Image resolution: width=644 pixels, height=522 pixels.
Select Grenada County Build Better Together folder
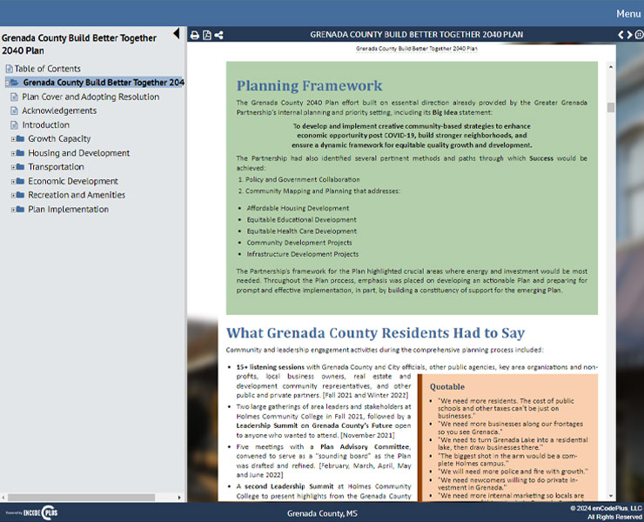(104, 83)
